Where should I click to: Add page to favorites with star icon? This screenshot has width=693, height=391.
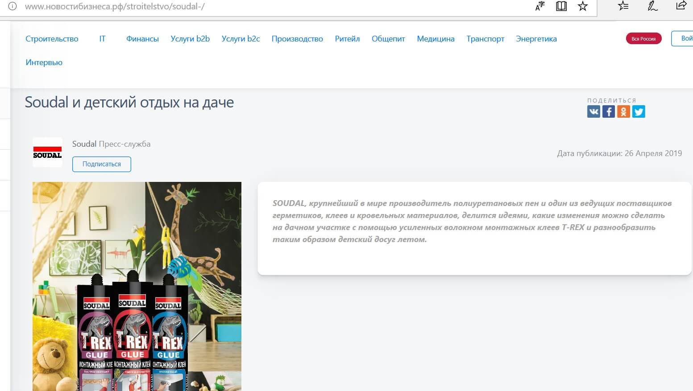point(583,6)
